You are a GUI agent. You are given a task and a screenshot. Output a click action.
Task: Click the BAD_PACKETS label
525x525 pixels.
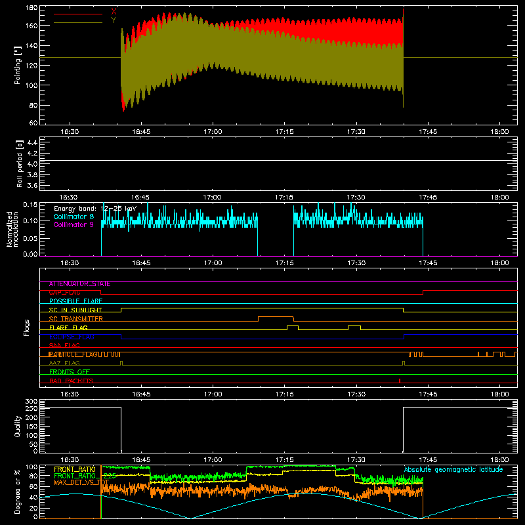(x=72, y=381)
